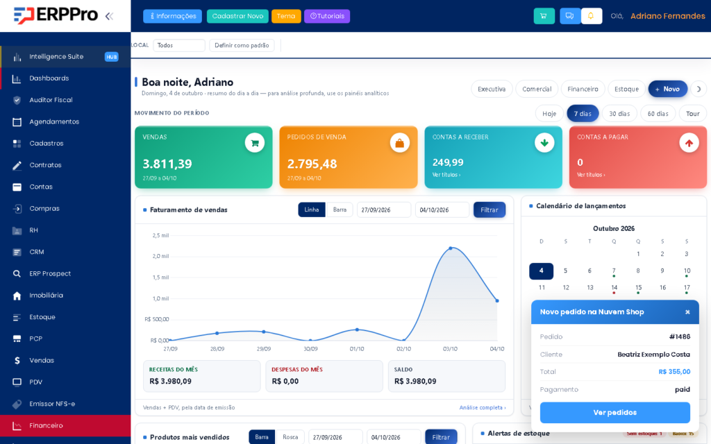Screen dimensions: 711x444
Task: Click the bag icon on Pedidos de Venda card
Action: 399,143
